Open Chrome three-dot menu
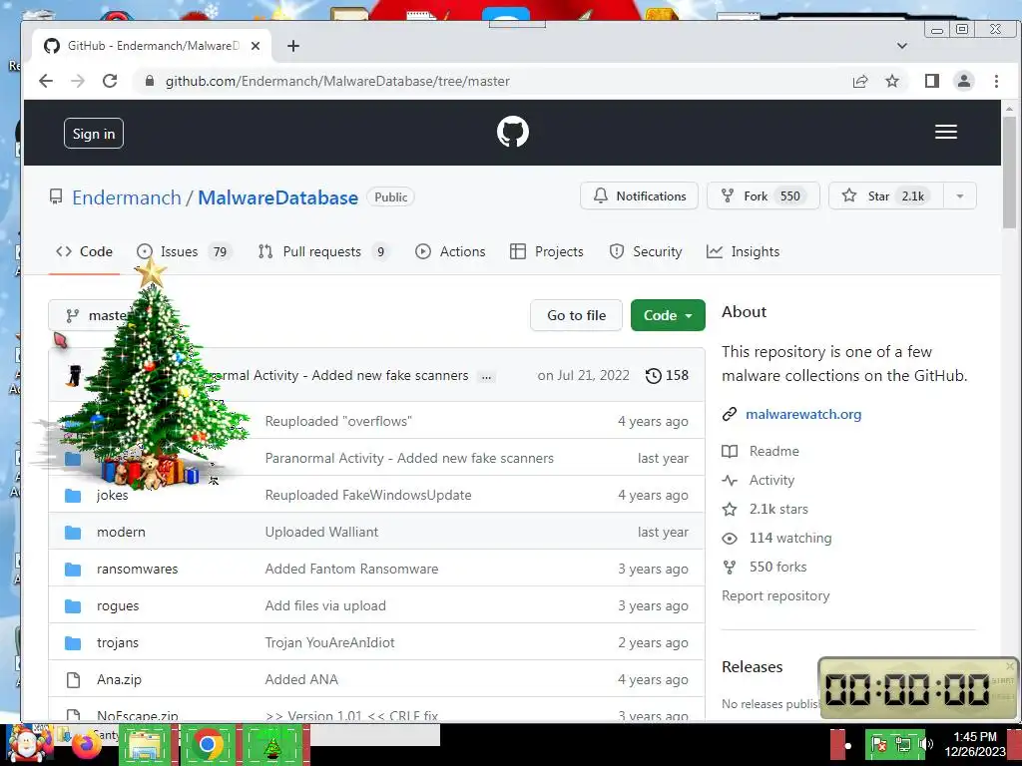The width and height of the screenshot is (1022, 766). pyautogui.click(x=996, y=81)
